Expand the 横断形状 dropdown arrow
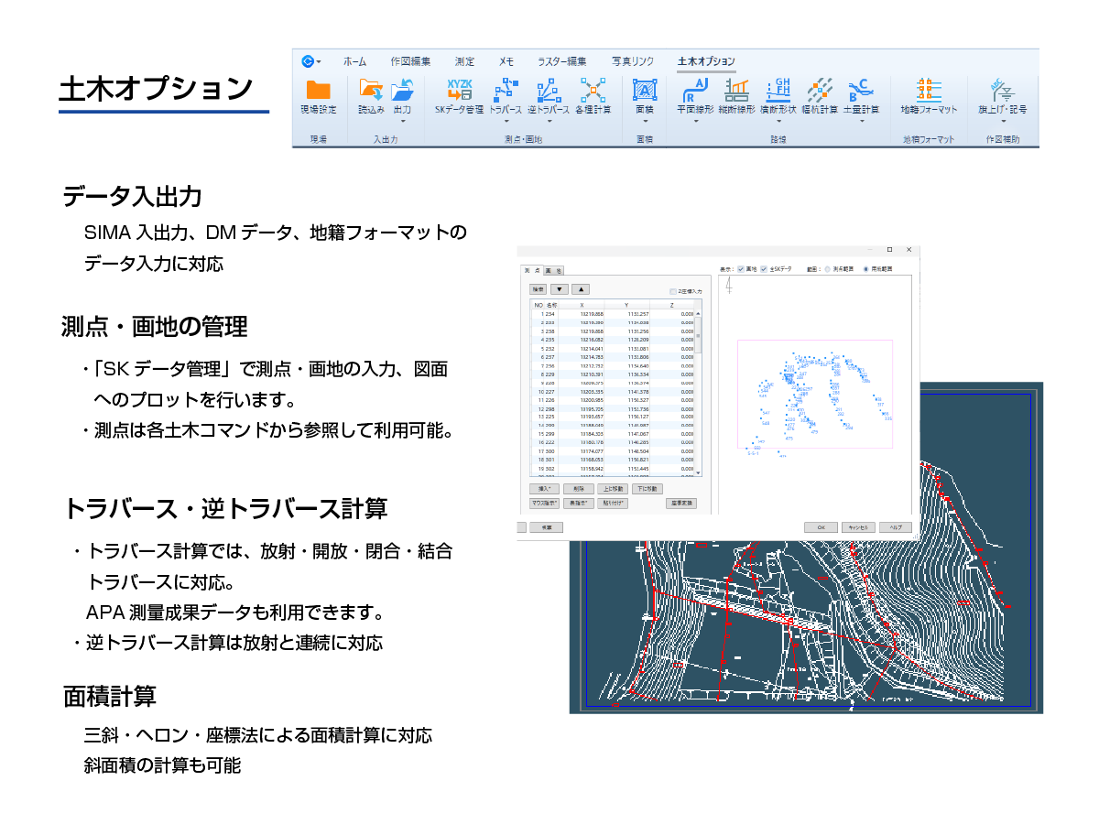This screenshot has width=1099, height=824. point(779,120)
